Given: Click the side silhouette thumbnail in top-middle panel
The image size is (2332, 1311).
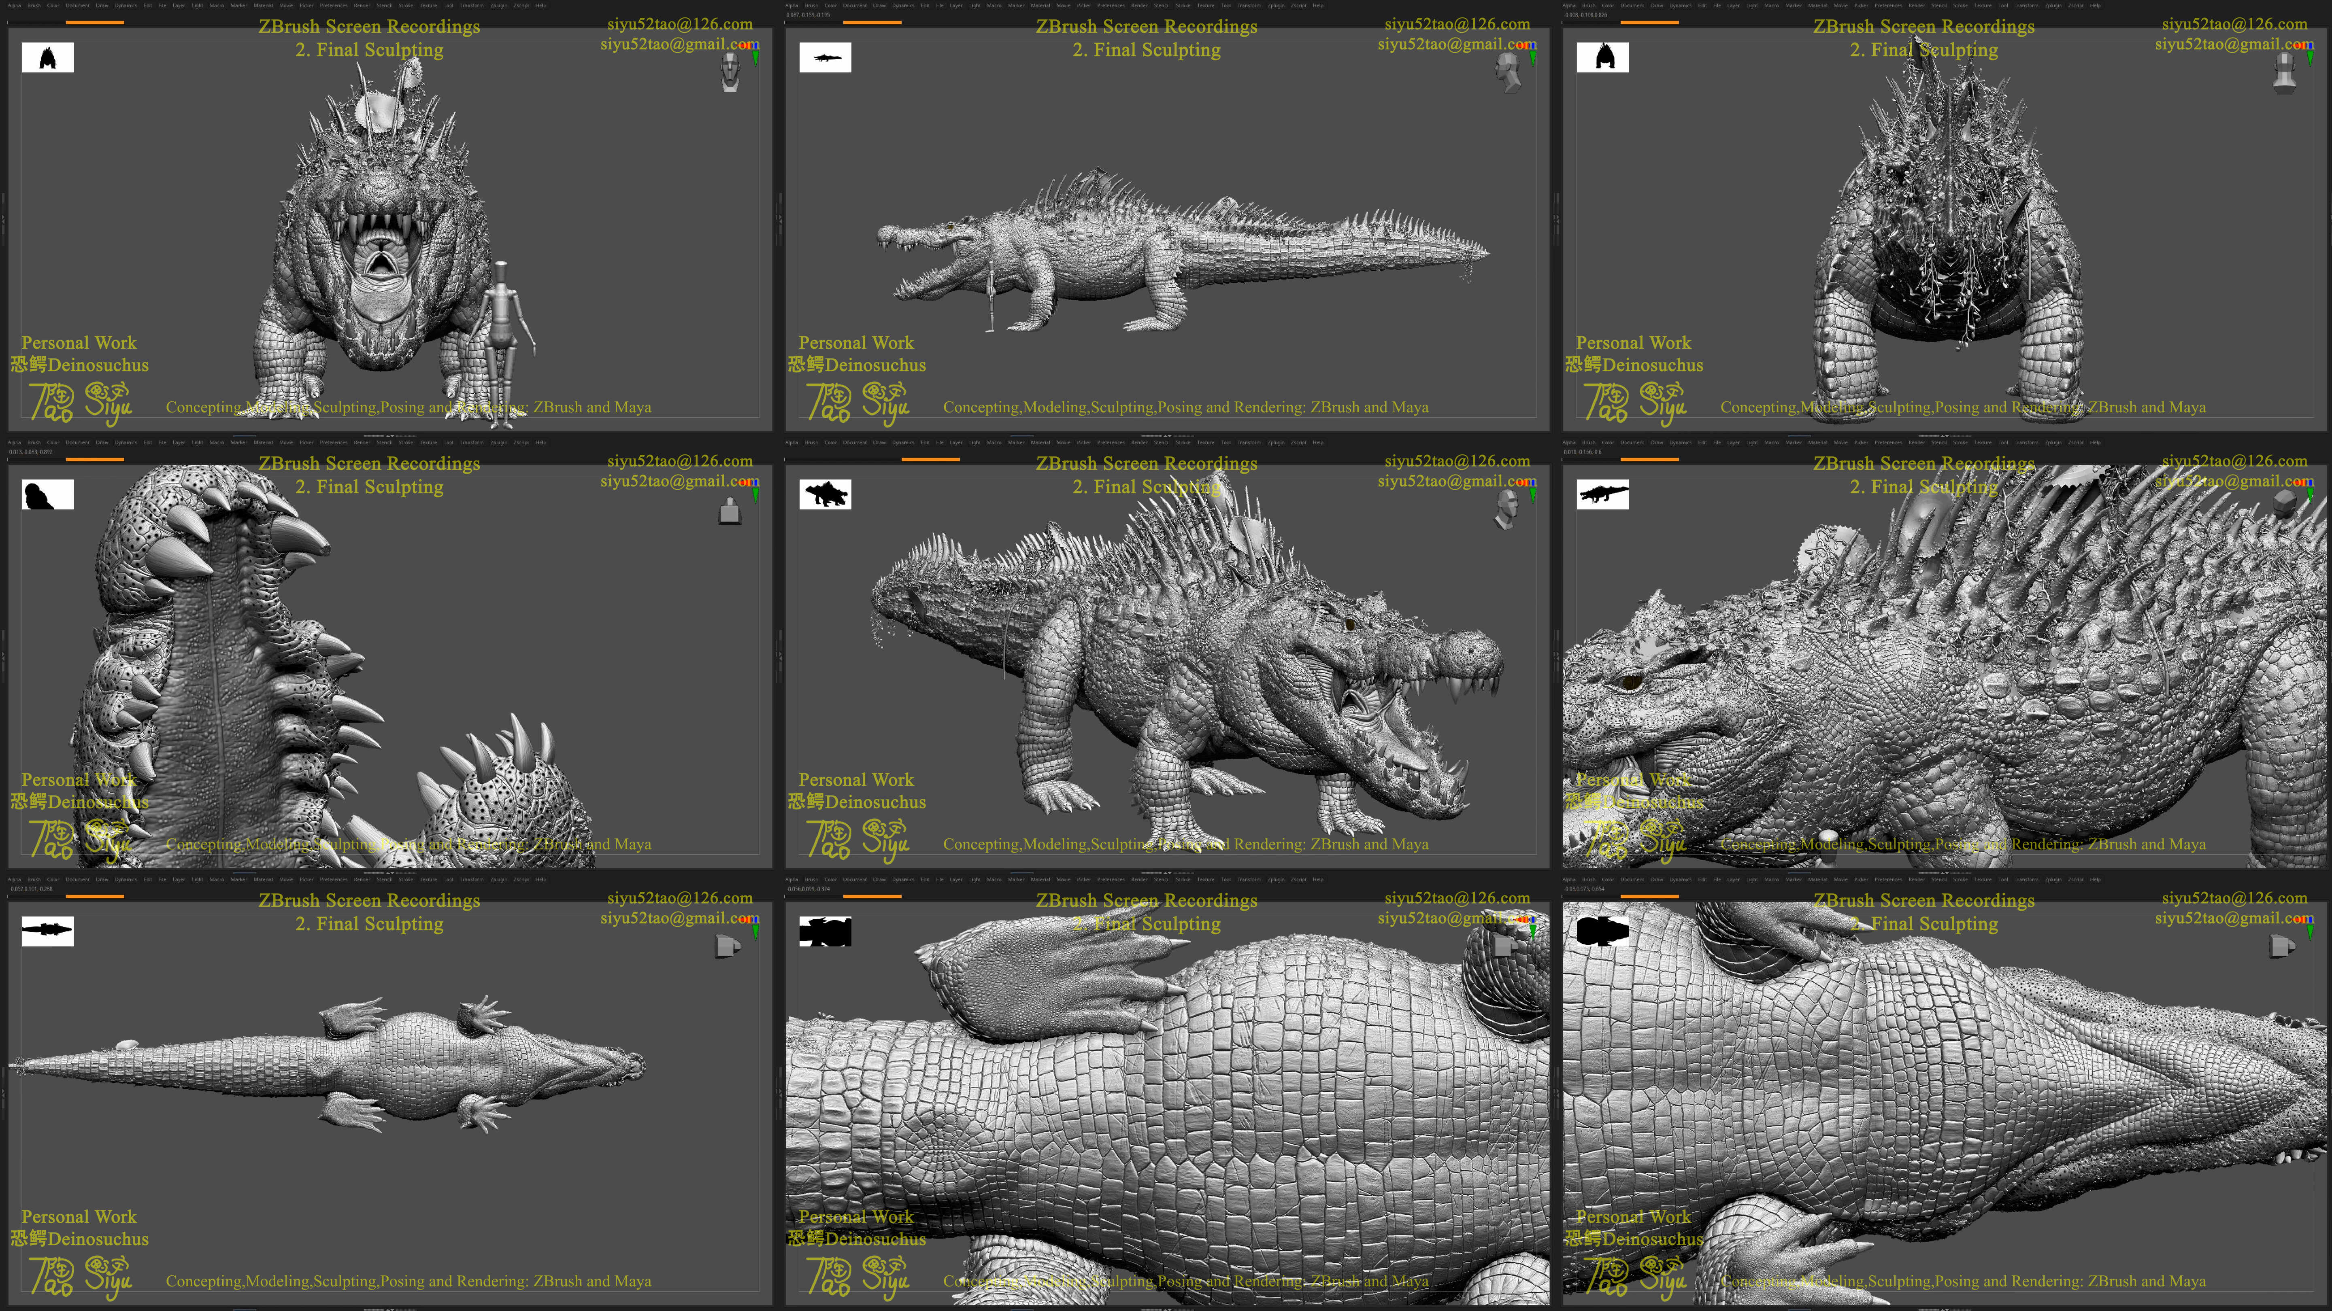Looking at the screenshot, I should (x=825, y=58).
